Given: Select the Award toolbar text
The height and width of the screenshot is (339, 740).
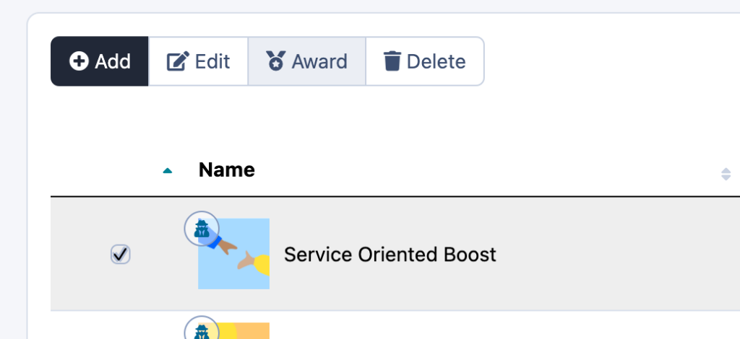Looking at the screenshot, I should 319,61.
